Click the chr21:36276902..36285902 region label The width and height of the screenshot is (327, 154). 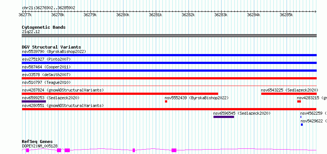(x=48, y=8)
